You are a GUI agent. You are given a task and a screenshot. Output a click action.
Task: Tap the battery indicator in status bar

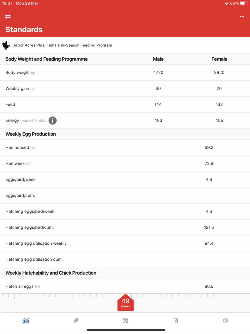[243, 4]
